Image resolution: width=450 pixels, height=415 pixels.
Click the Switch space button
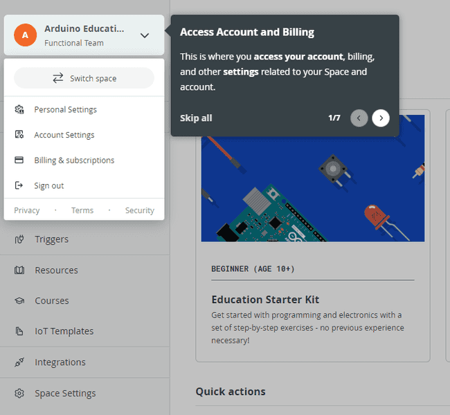point(84,78)
